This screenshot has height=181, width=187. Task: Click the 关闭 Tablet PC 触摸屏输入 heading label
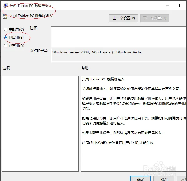31,16
